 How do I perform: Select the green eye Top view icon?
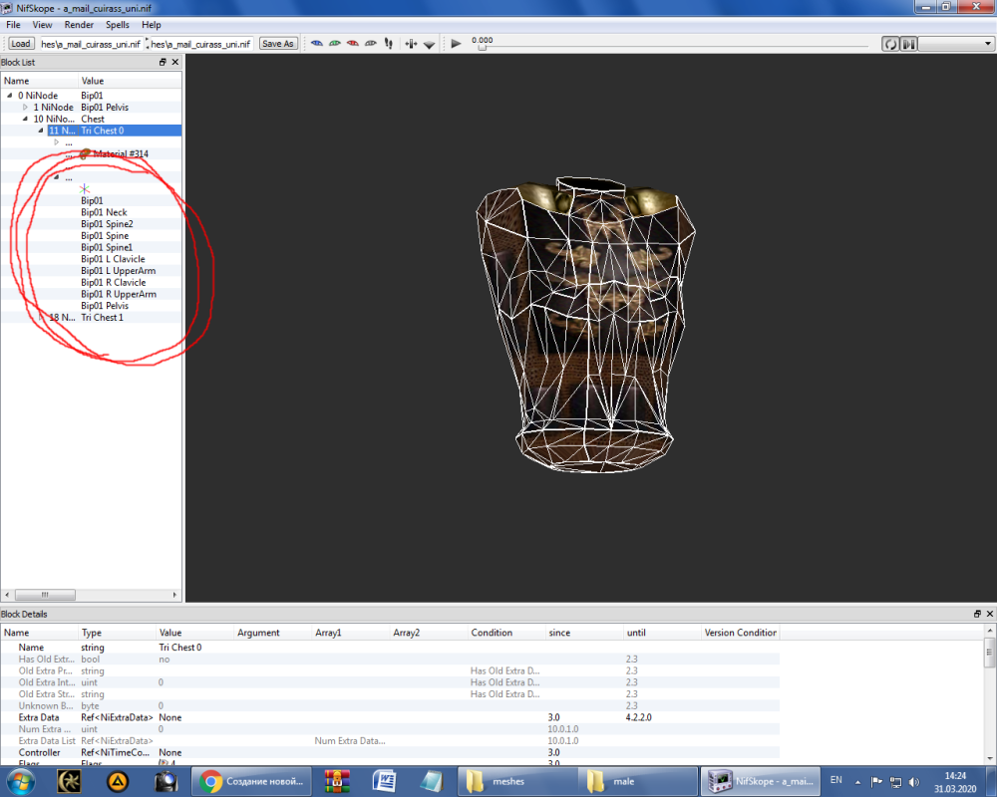[x=334, y=43]
